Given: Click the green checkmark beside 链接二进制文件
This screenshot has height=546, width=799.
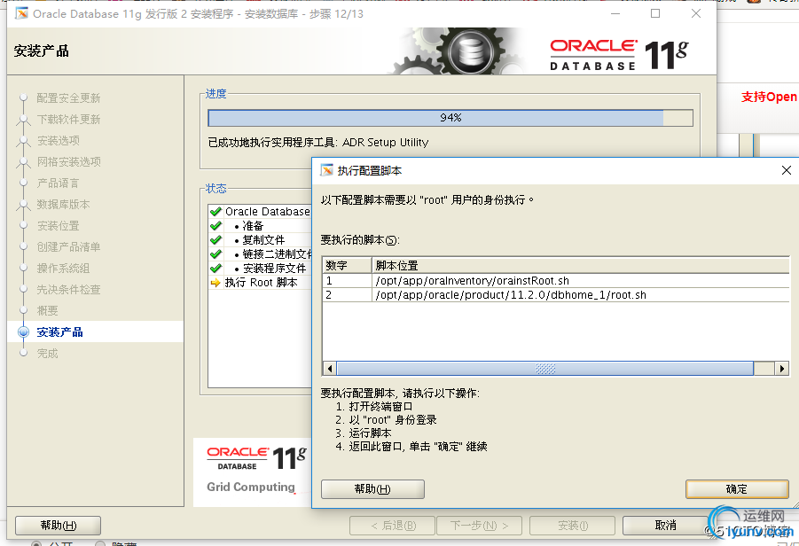Looking at the screenshot, I should pos(216,254).
